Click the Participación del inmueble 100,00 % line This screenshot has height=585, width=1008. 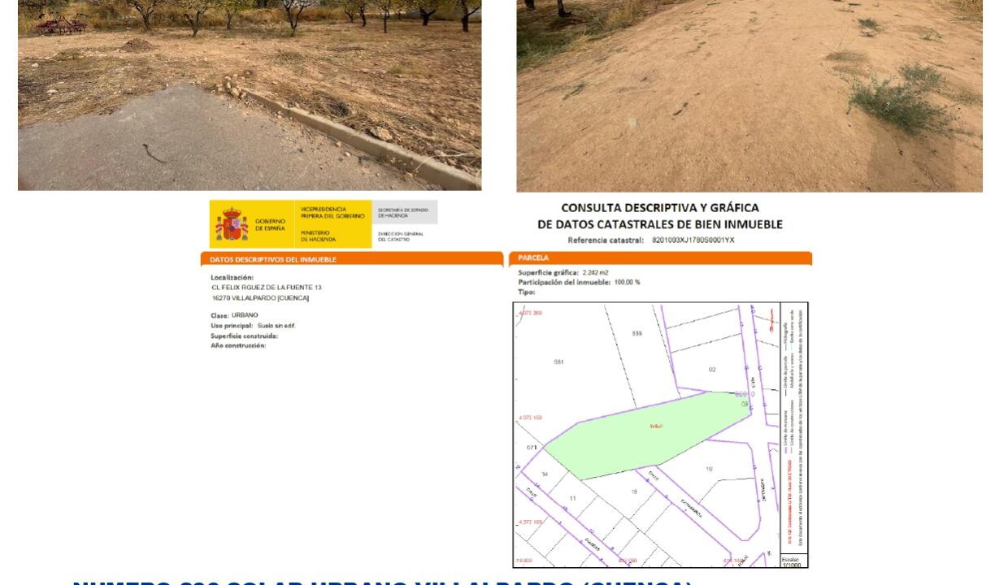(x=579, y=282)
